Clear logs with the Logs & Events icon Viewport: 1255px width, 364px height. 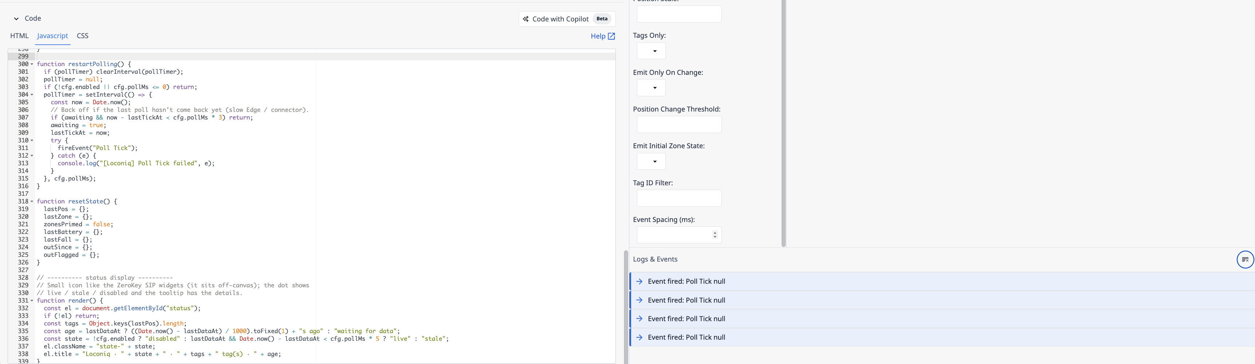coord(1245,259)
